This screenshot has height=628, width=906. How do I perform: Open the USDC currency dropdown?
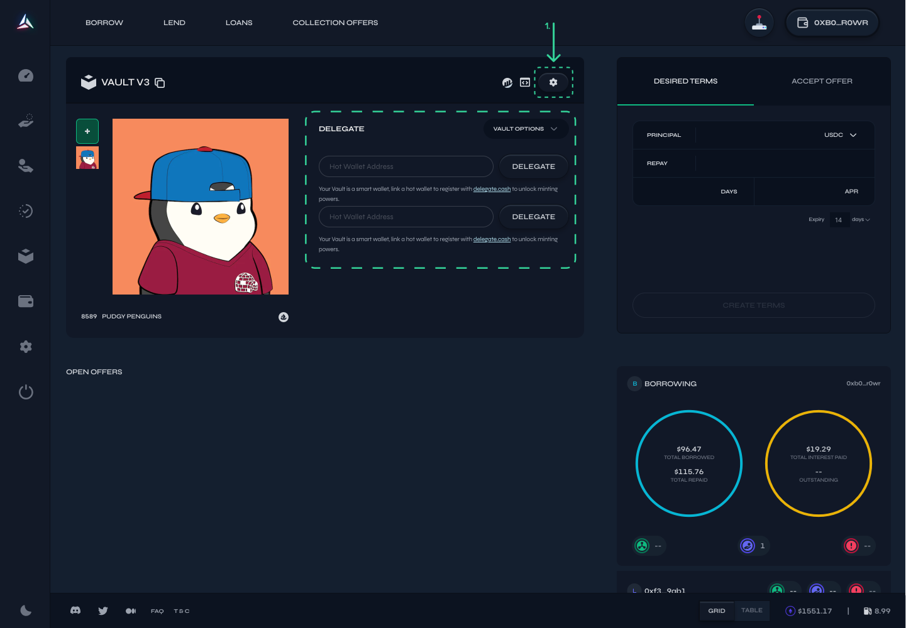tap(841, 135)
